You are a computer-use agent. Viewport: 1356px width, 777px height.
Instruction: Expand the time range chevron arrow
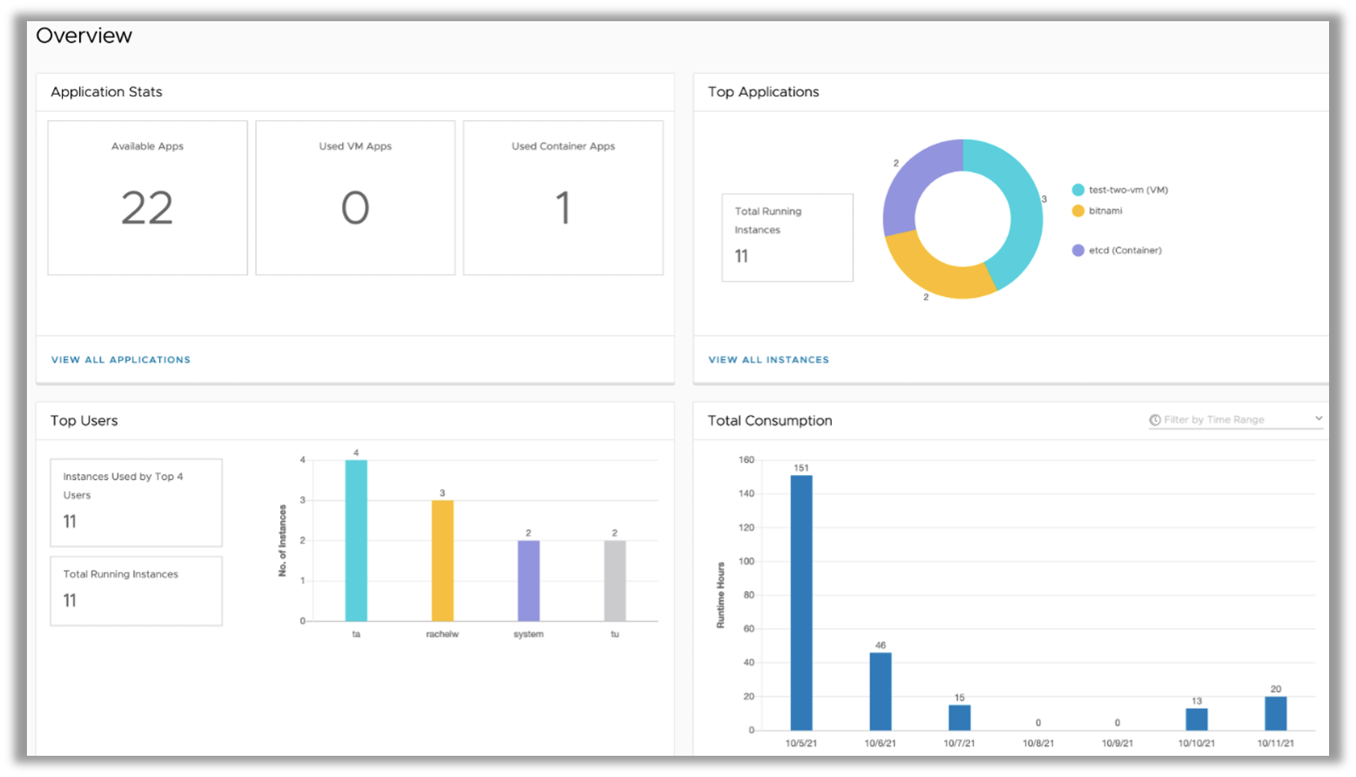[x=1318, y=418]
